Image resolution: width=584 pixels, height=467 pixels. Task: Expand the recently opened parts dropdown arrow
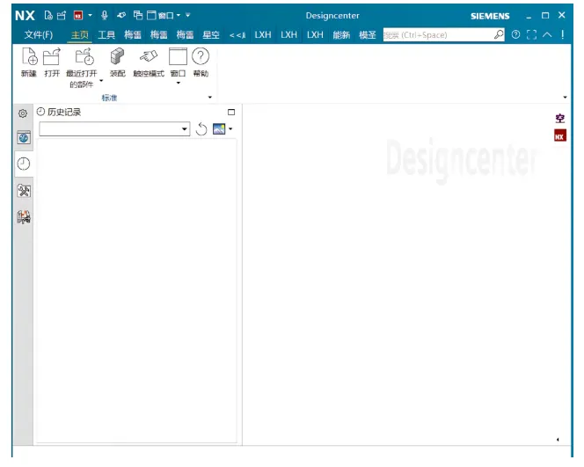tap(101, 80)
